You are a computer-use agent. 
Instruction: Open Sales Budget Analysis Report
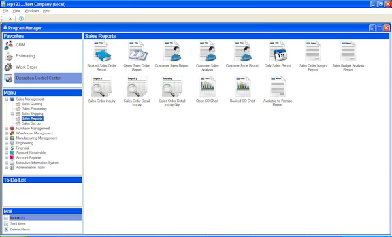[x=348, y=52]
